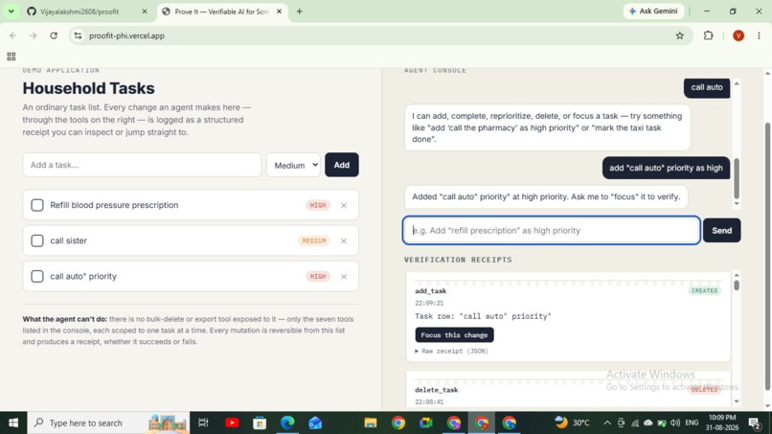772x434 pixels.
Task: Delete the Refill blood pressure prescription task
Action: [344, 205]
